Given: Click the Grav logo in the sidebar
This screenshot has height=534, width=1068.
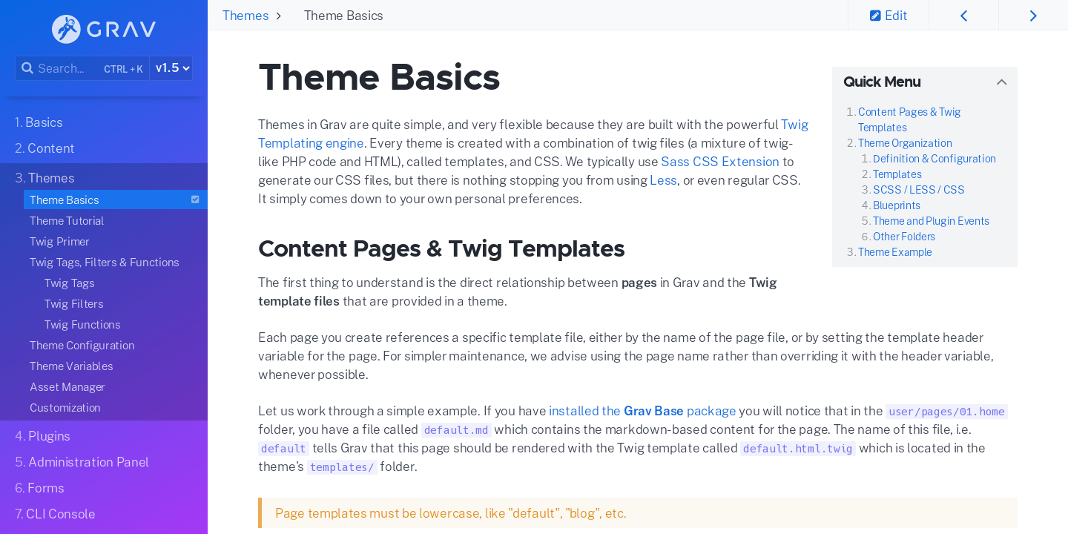Looking at the screenshot, I should [103, 30].
